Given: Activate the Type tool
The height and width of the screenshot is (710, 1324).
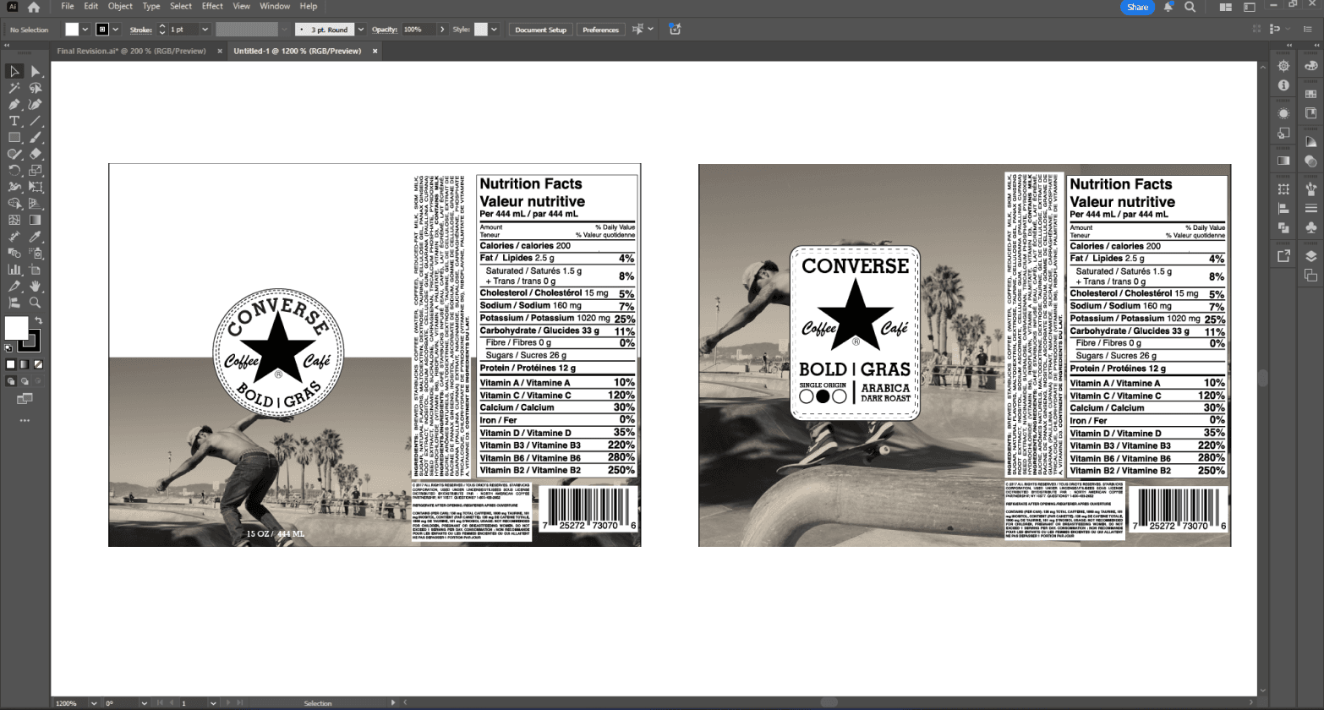Looking at the screenshot, I should (14, 121).
